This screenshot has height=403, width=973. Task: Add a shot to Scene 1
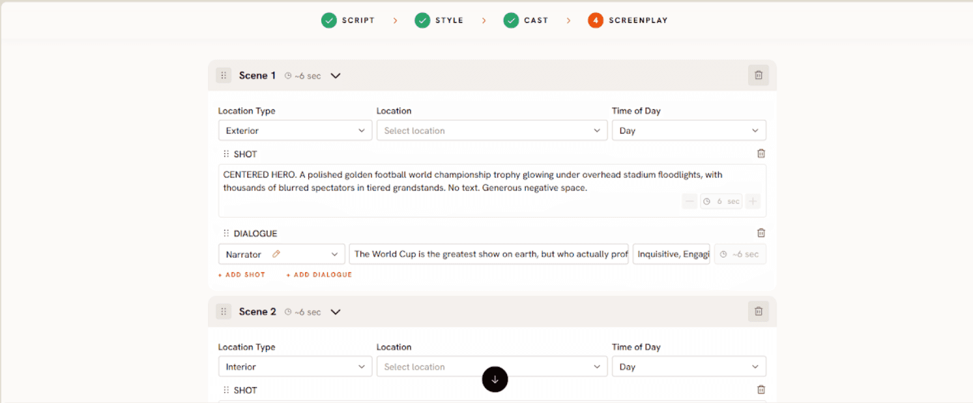pos(242,275)
